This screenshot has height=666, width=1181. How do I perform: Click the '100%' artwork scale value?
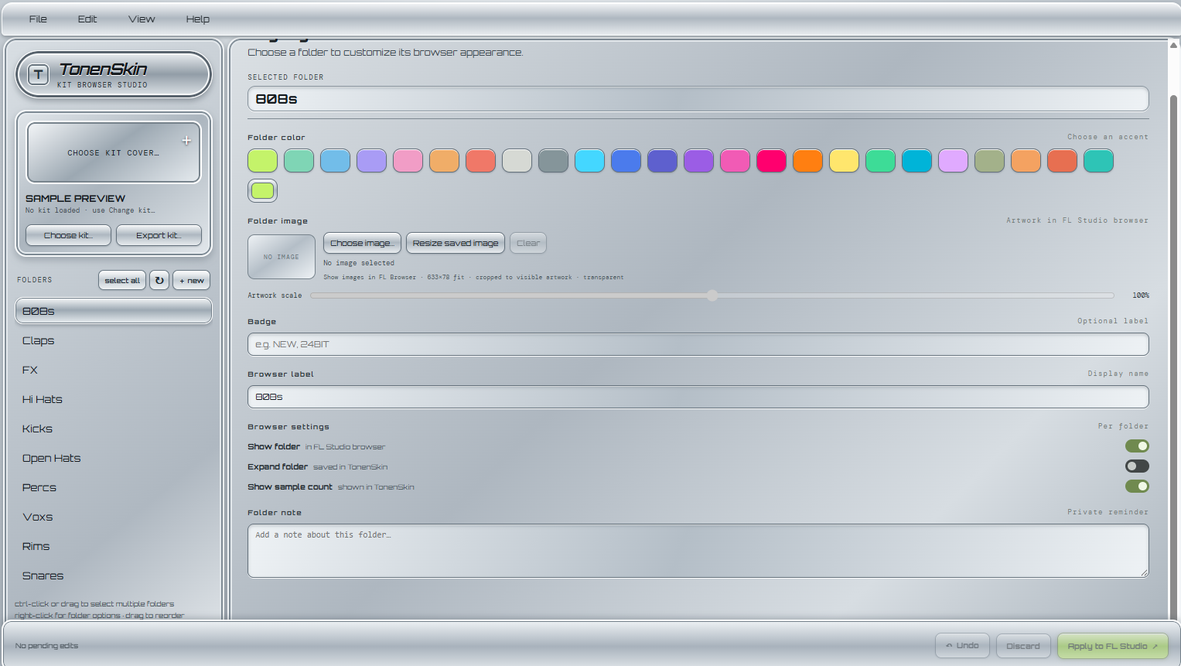click(x=1141, y=295)
